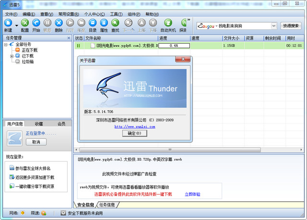Click the http://www.xunlei.com link in dialog
The height and width of the screenshot is (220, 307).
[135, 127]
